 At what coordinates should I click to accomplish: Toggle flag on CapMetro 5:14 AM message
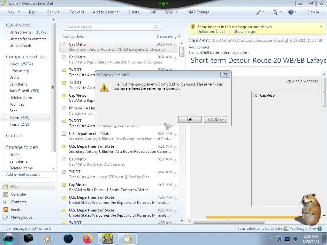(x=175, y=160)
